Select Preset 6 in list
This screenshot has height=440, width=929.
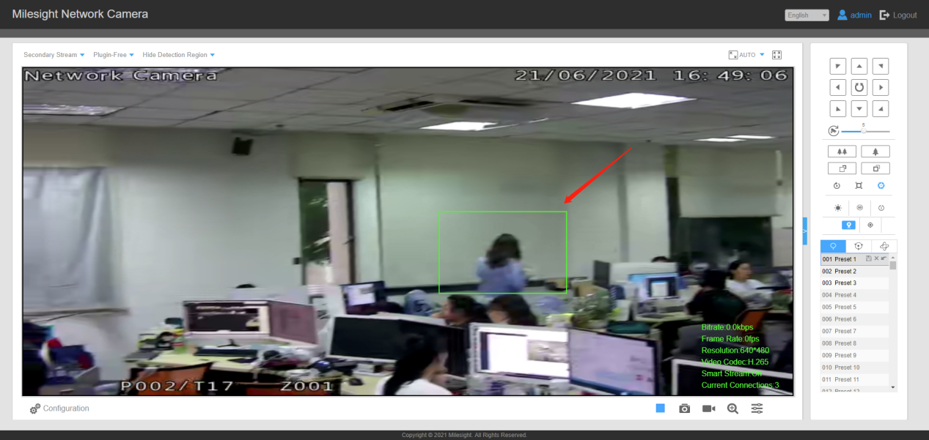(x=854, y=319)
